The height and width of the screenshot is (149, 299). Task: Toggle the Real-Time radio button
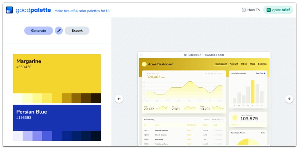click(264, 73)
